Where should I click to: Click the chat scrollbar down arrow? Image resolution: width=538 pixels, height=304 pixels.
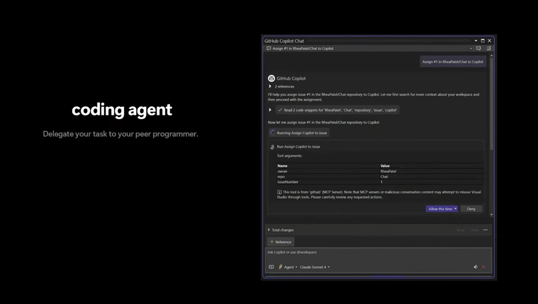(492, 215)
